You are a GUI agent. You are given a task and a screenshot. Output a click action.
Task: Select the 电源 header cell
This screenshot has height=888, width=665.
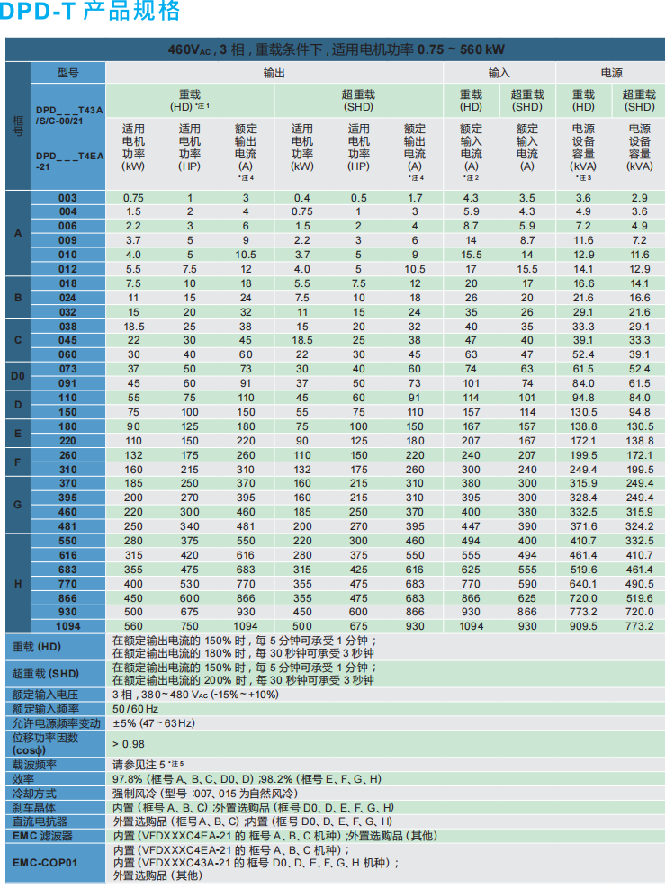pyautogui.click(x=611, y=73)
